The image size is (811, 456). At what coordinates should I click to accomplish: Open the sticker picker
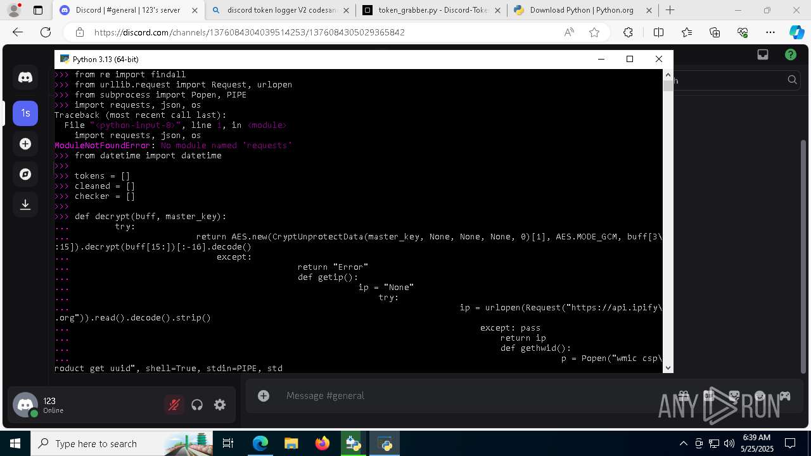coord(734,396)
